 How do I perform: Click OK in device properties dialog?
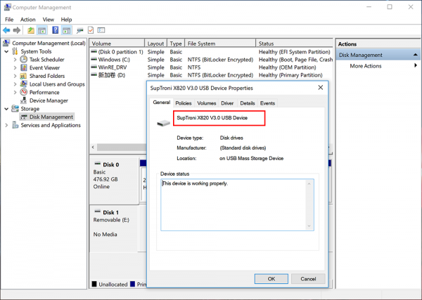[x=271, y=279]
